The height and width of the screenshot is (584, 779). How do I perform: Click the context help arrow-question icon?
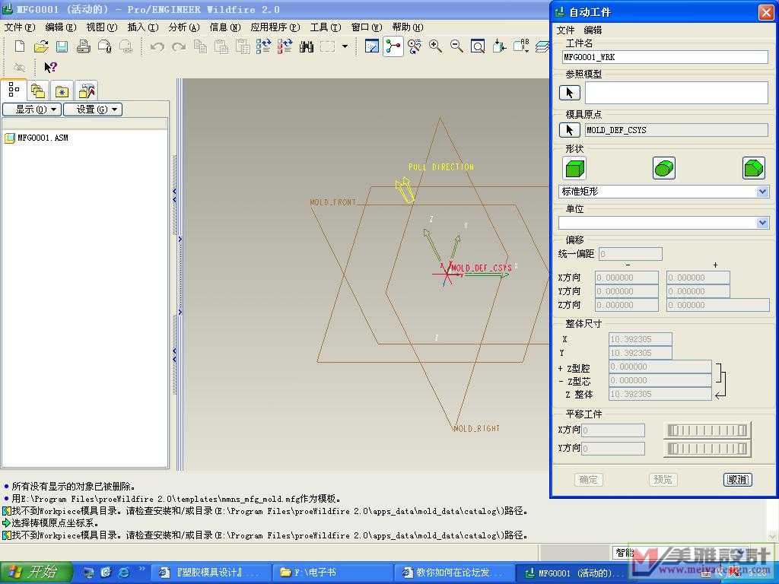[50, 67]
